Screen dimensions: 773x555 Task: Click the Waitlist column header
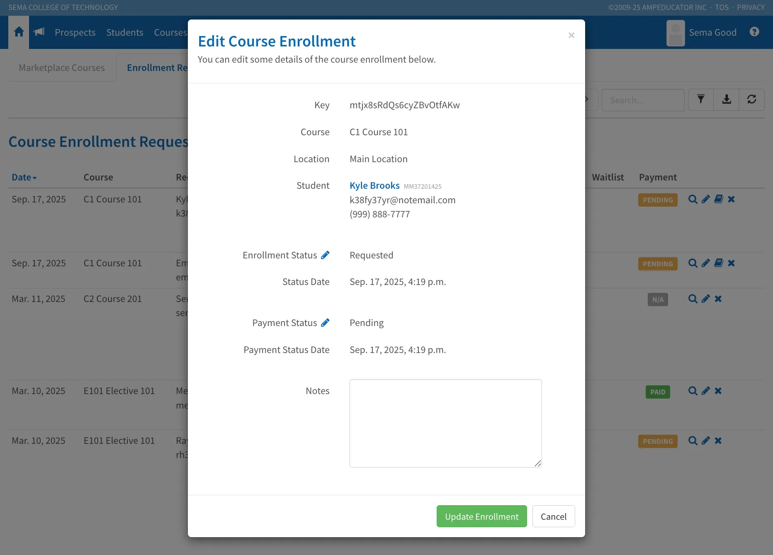pyautogui.click(x=608, y=177)
